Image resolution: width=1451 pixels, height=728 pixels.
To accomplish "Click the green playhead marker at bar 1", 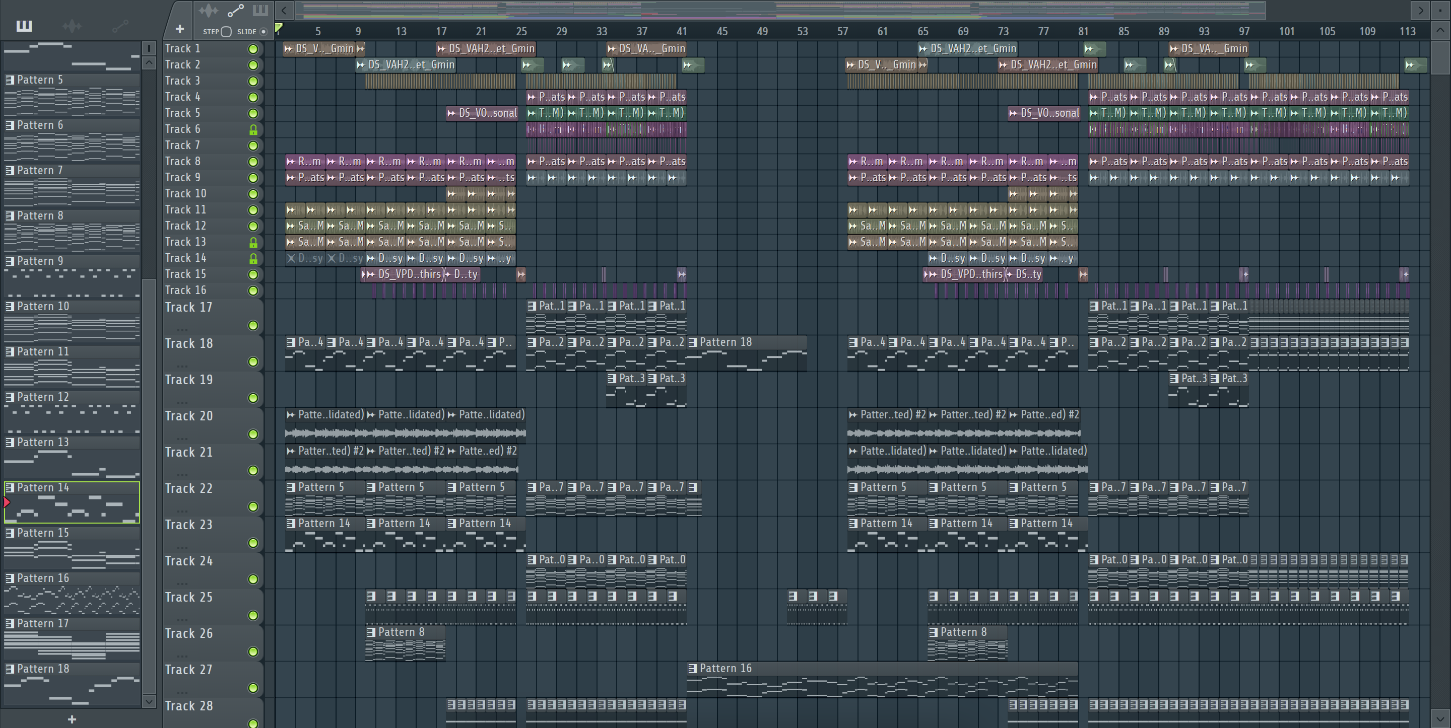I will (279, 28).
